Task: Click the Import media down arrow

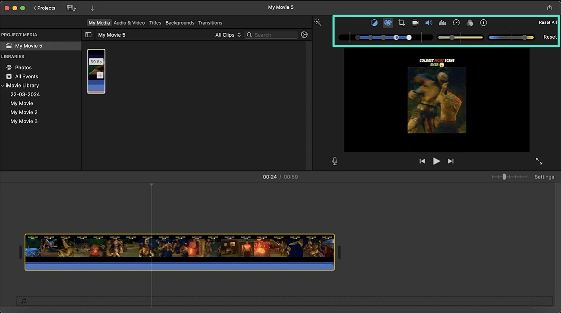Action: point(92,8)
